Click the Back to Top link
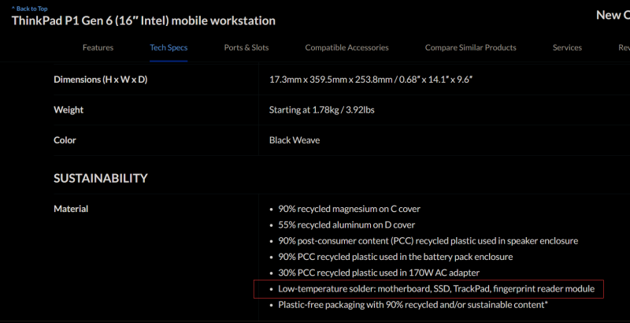 click(29, 9)
